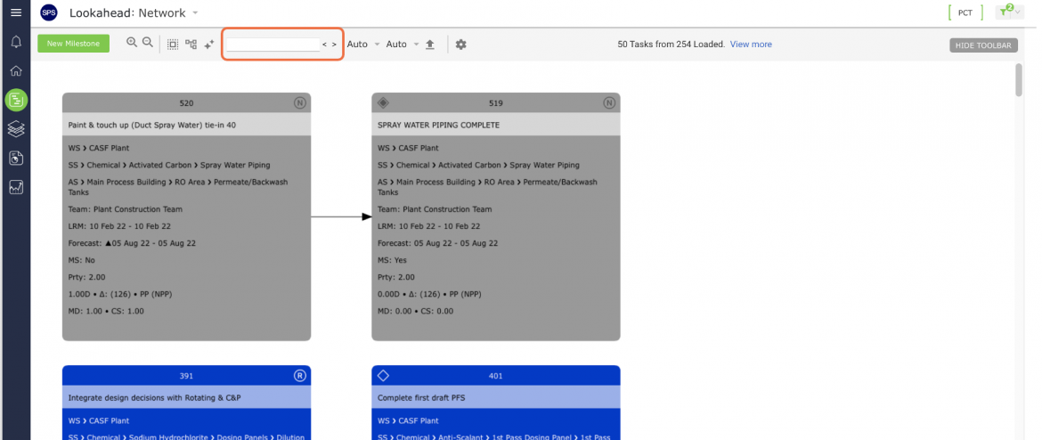Viewport: 1042px width, 440px height.
Task: Open the Lookahead: Network title dropdown
Action: point(195,13)
